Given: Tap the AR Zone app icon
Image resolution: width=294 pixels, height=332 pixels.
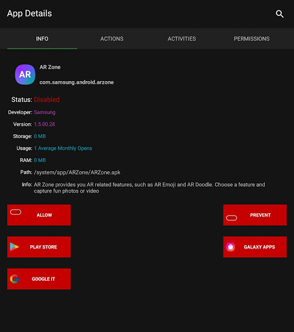Looking at the screenshot, I should pos(25,75).
